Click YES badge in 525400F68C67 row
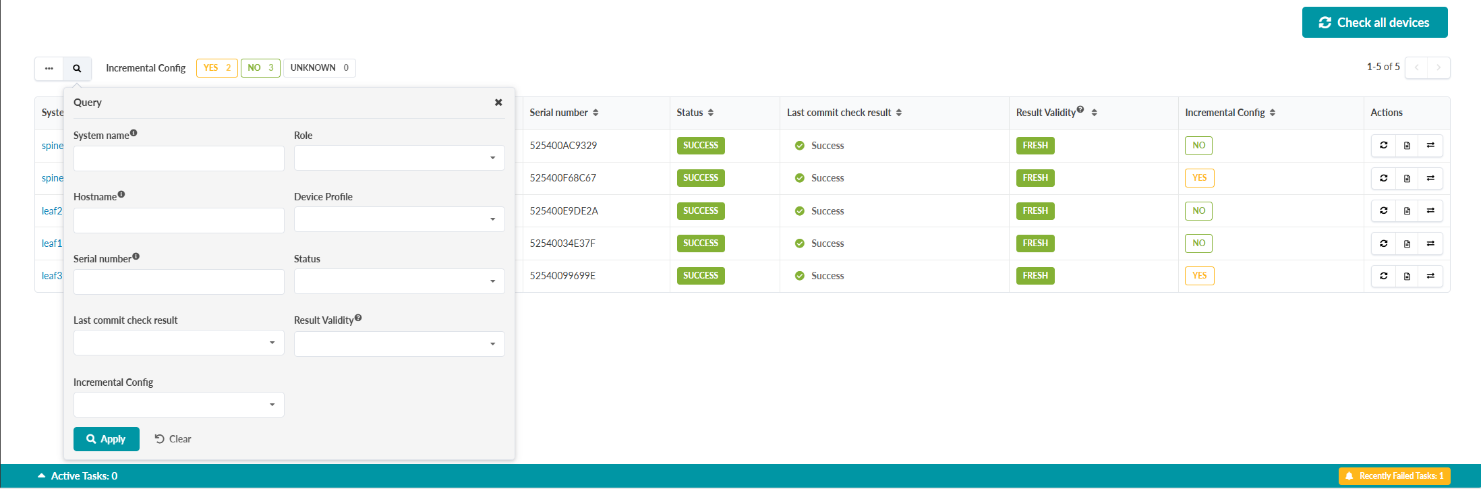This screenshot has width=1481, height=489. (x=1200, y=178)
